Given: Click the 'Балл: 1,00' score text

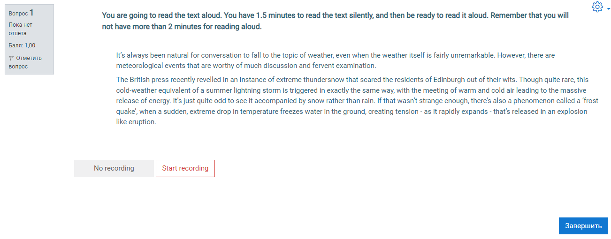Looking at the screenshot, I should pyautogui.click(x=22, y=45).
